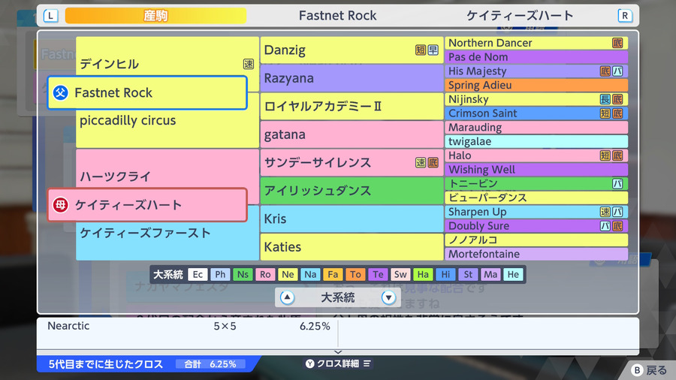676x380 pixels.
Task: Select the Hi lineage color swatch
Action: pos(445,274)
